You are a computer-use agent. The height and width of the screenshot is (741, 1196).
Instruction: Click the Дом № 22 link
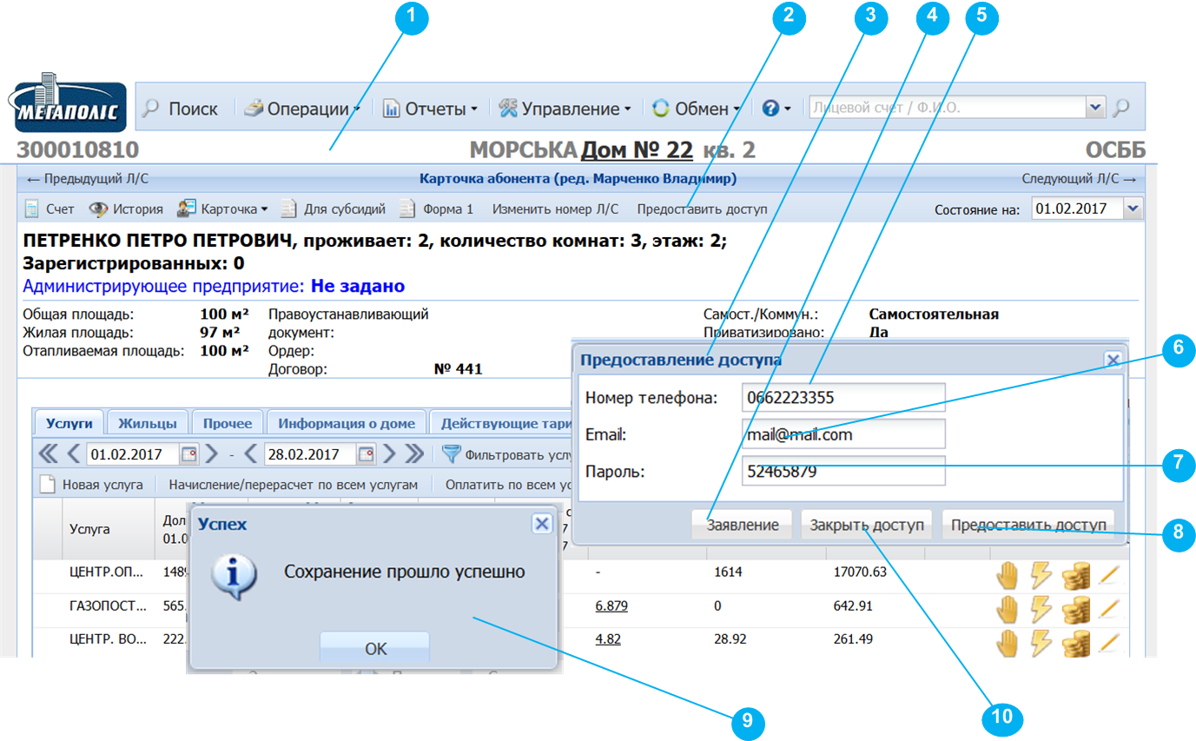pos(637,151)
